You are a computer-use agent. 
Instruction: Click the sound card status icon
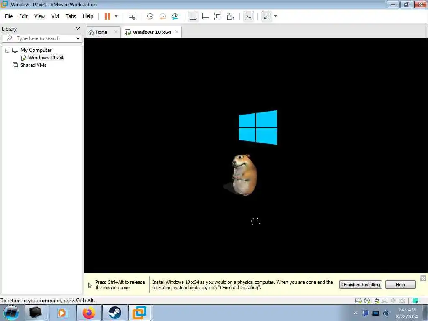tap(393, 301)
